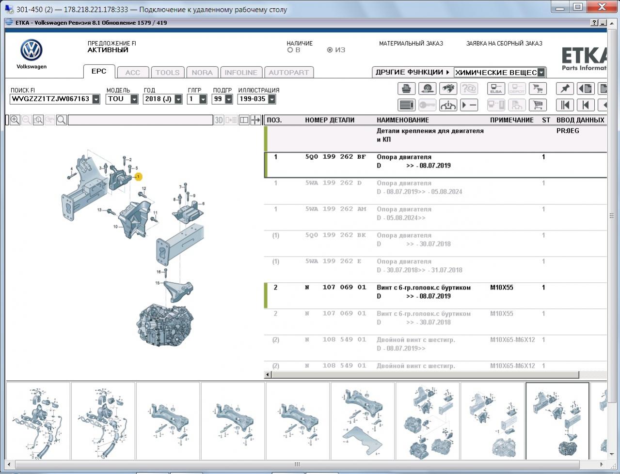Open the ПОИСК FI VIN dropdown
The image size is (620, 474).
[x=96, y=99]
